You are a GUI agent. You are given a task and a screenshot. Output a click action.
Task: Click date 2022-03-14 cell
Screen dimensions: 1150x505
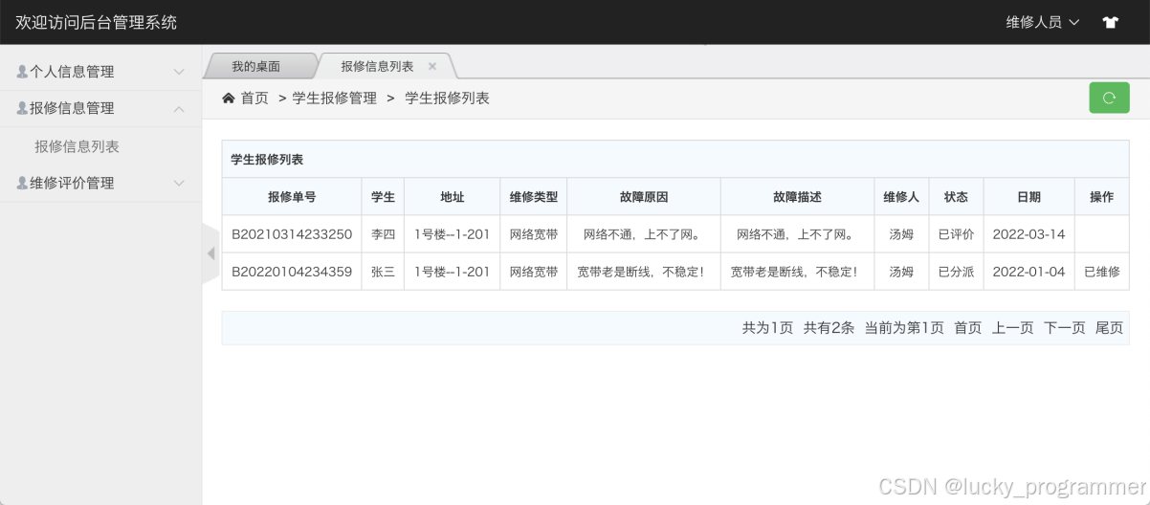pos(1028,233)
